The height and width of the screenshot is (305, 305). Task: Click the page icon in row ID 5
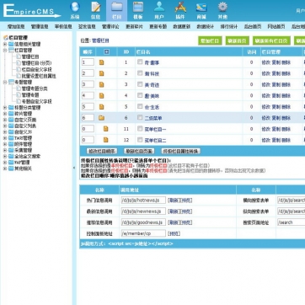pyautogui.click(x=101, y=107)
